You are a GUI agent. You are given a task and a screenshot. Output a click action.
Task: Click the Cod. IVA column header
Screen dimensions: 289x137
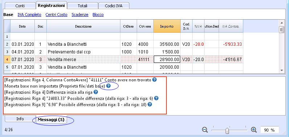[x=186, y=27]
